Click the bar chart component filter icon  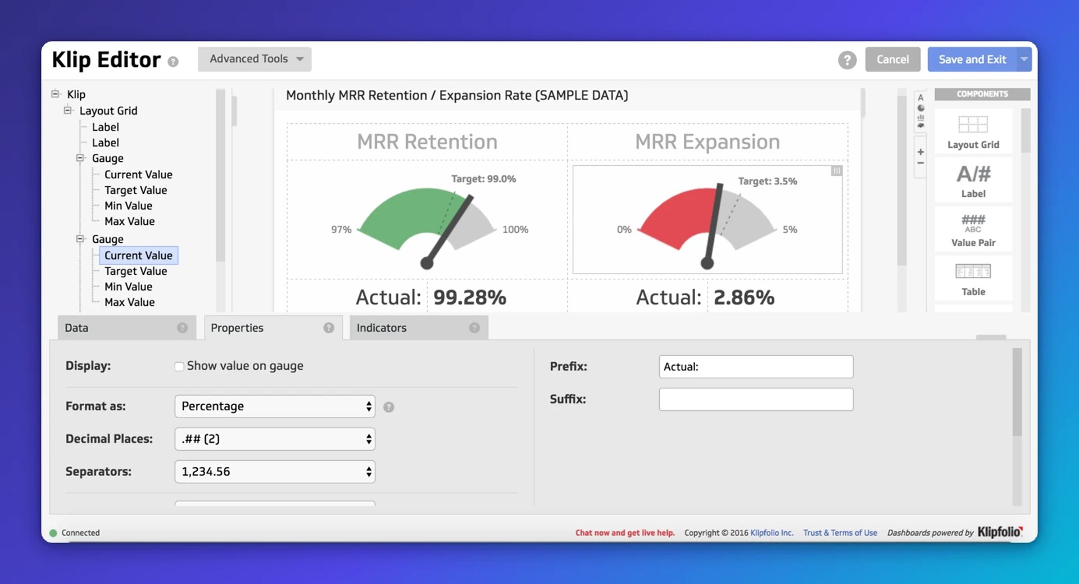[x=921, y=117]
